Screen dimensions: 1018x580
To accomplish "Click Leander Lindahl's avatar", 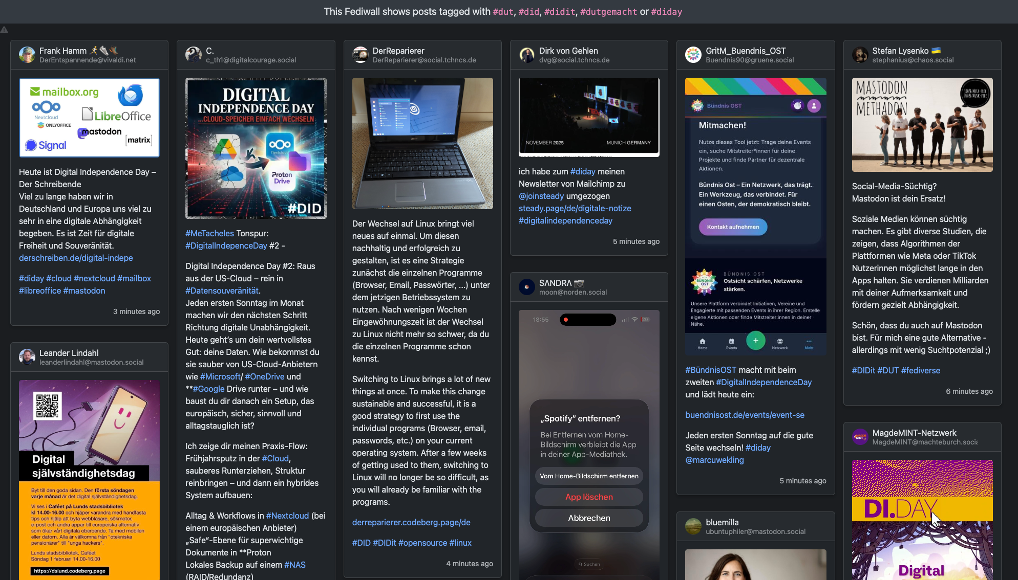I will 27,357.
